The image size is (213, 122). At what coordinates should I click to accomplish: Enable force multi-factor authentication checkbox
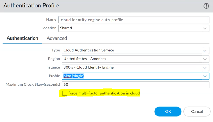pos(64,93)
